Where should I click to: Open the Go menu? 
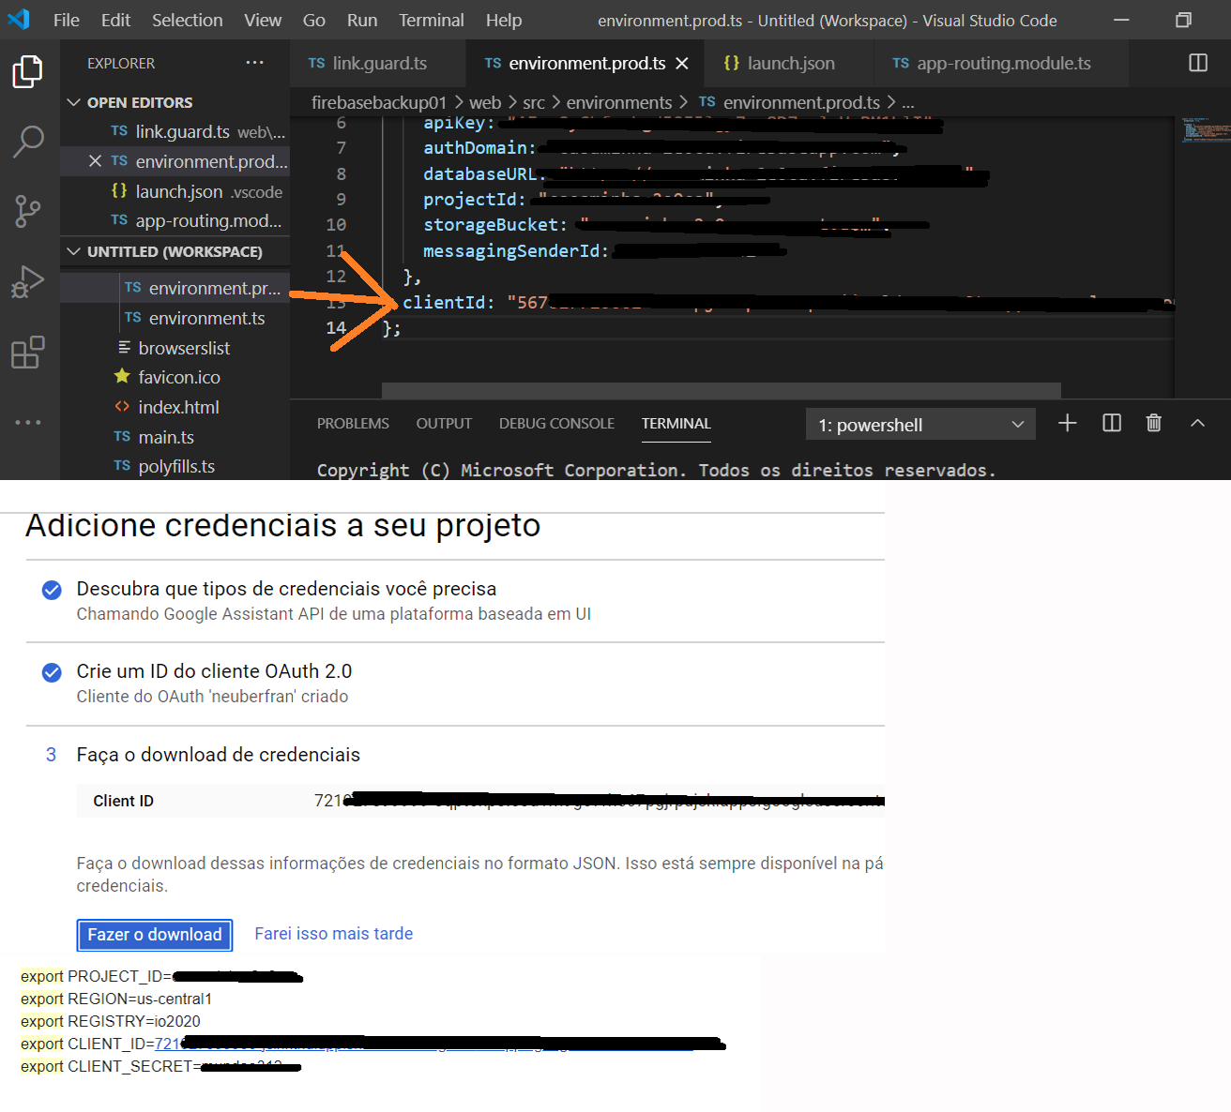point(314,20)
